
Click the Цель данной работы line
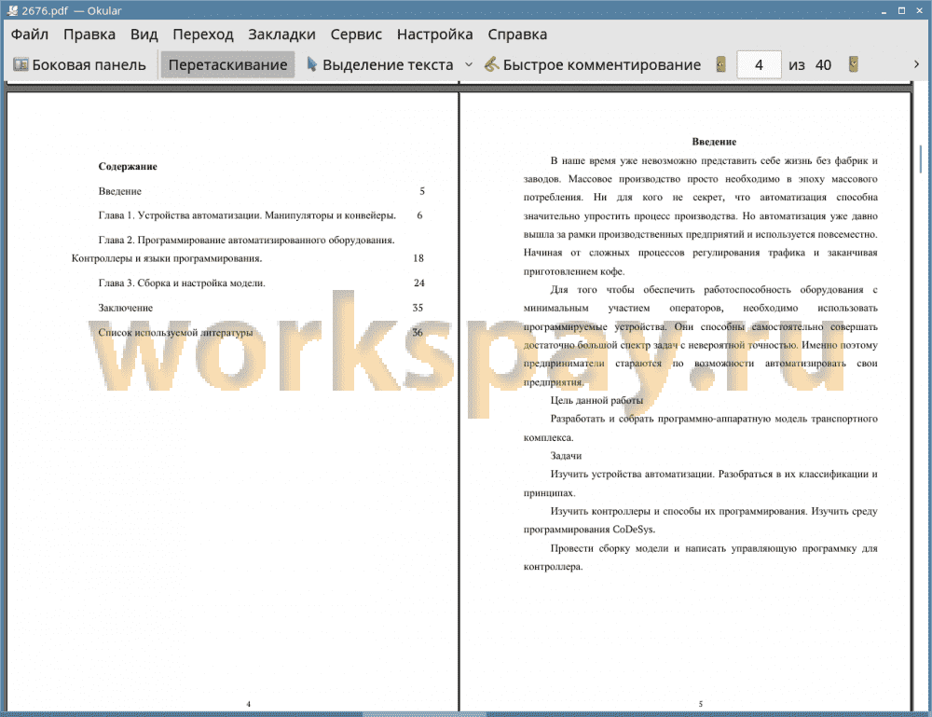pyautogui.click(x=596, y=400)
